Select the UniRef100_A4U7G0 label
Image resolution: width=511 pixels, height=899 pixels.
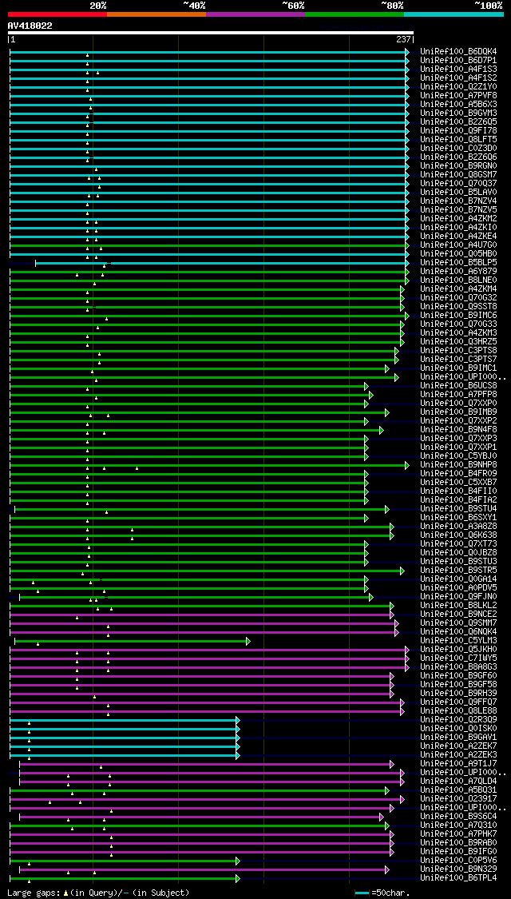458,245
